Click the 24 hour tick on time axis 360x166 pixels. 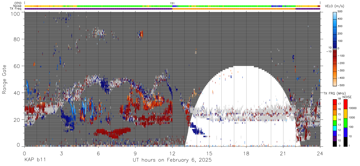[320, 153]
